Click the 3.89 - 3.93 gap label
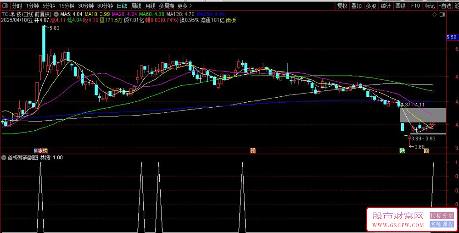This screenshot has width=459, height=233. coord(423,139)
